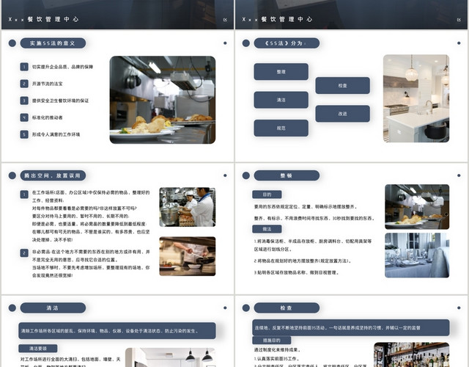469x367 pixels.
Task: Click the circle bullet left of 《5S法》分为
Action: (x=246, y=43)
